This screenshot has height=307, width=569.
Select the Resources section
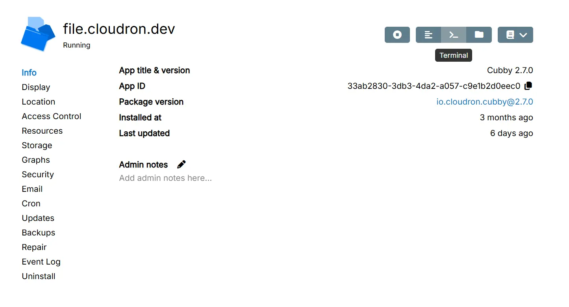tap(42, 131)
